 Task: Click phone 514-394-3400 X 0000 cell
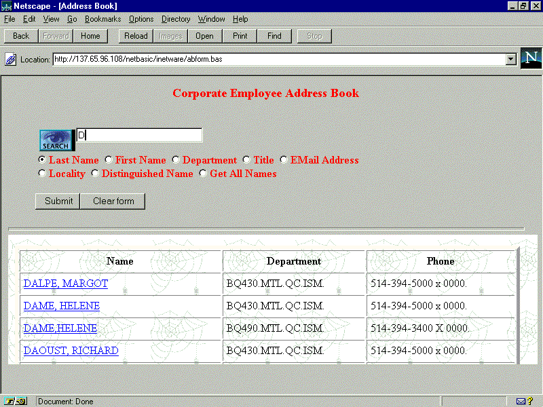[x=441, y=328]
